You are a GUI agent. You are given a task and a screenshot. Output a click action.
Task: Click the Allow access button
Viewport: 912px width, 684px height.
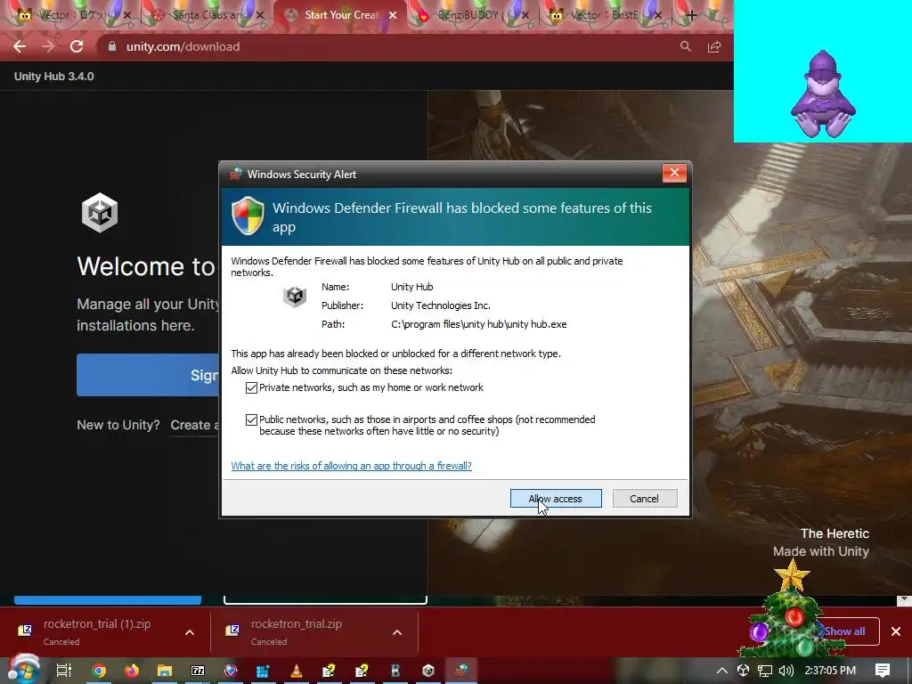[x=556, y=499]
